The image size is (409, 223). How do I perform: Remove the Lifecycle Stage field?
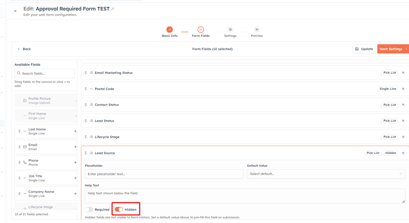point(403,137)
